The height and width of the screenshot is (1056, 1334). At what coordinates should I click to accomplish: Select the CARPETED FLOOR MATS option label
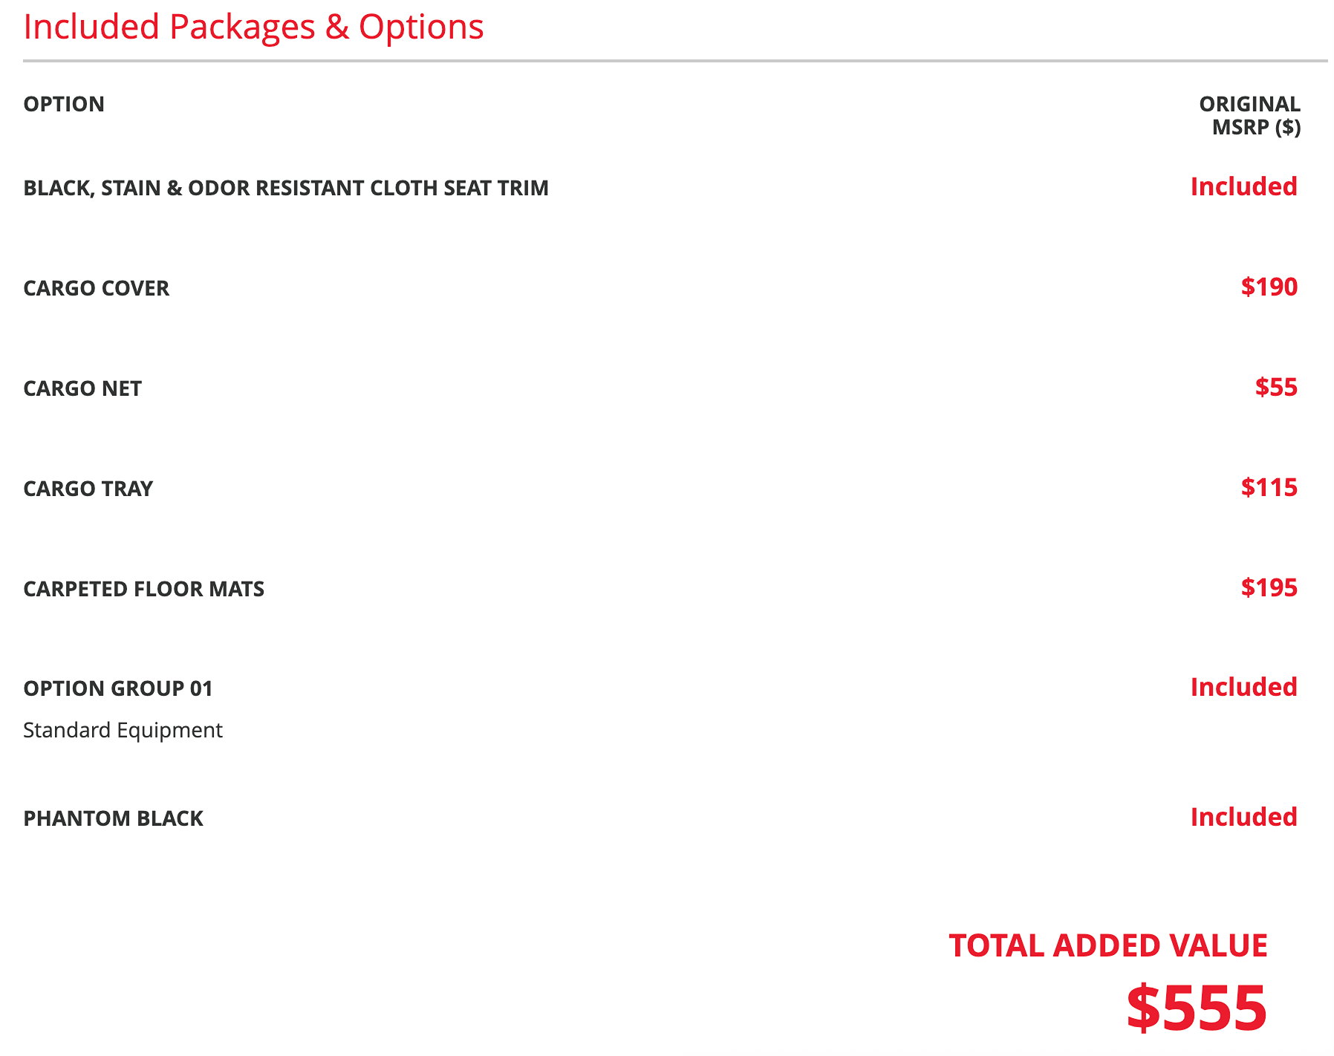point(144,589)
